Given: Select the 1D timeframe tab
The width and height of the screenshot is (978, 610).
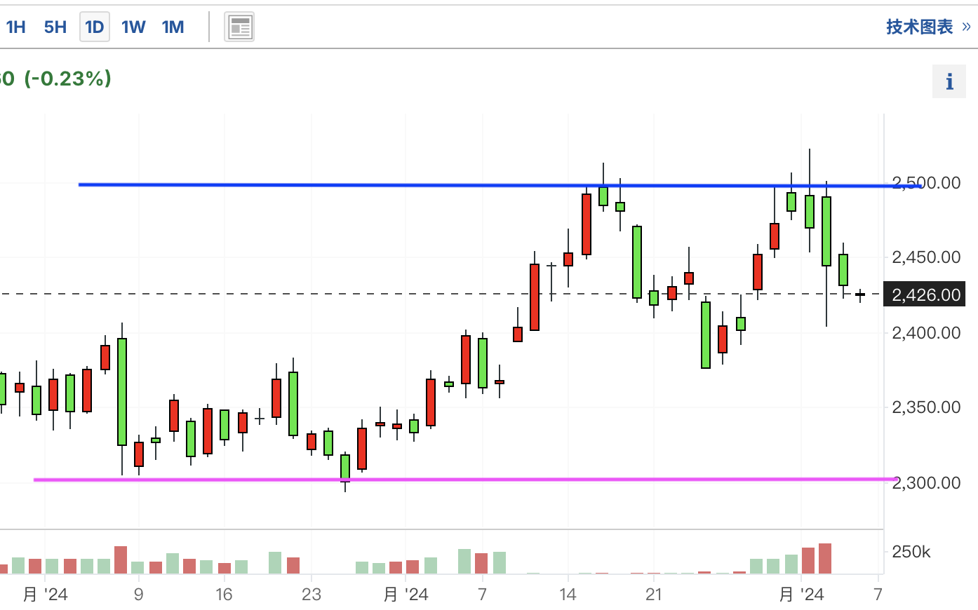Looking at the screenshot, I should [95, 27].
